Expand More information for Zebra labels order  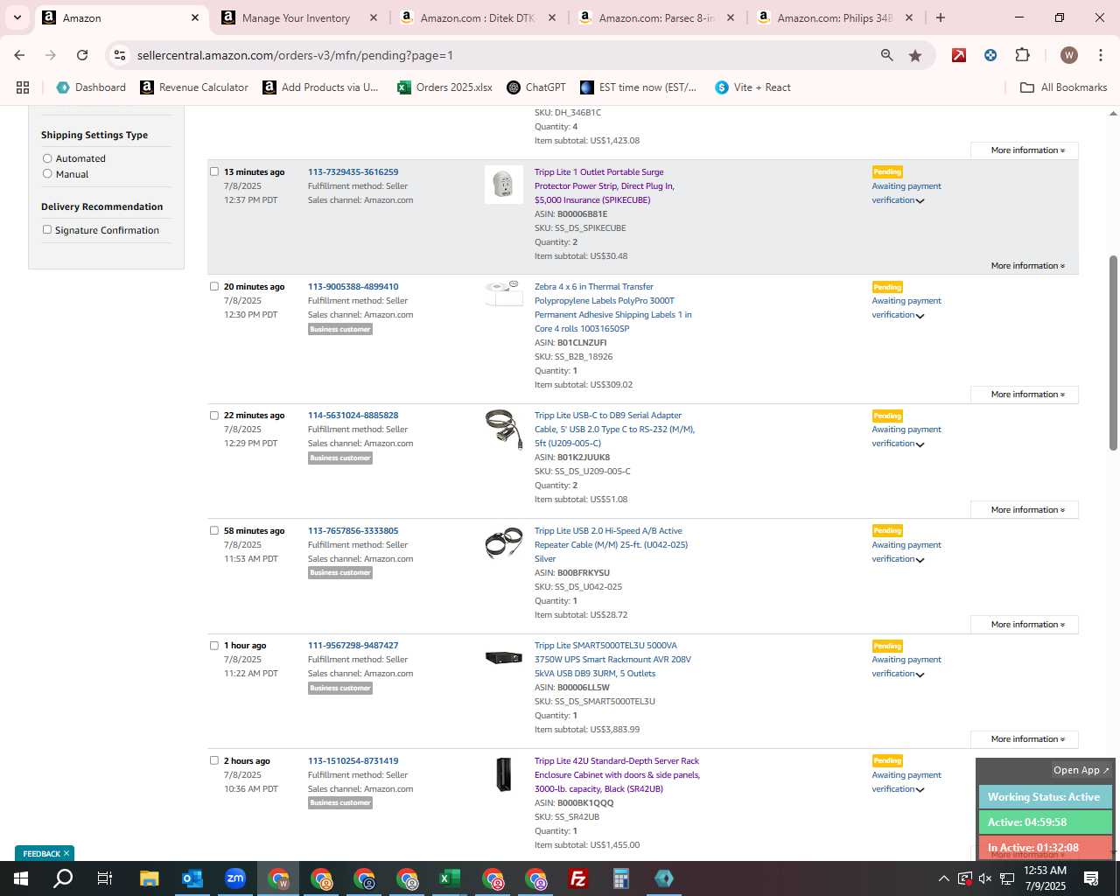pyautogui.click(x=1025, y=395)
